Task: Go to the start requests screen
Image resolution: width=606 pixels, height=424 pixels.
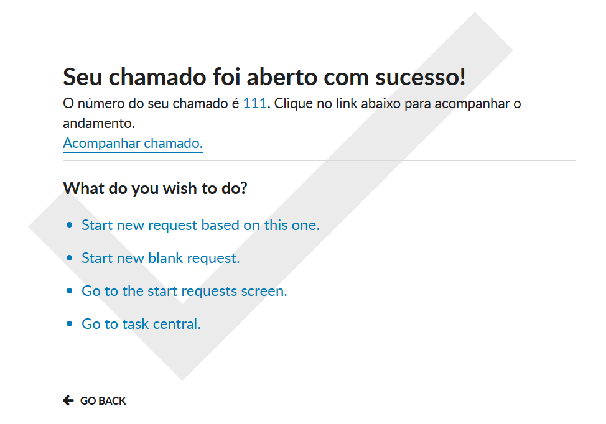Action: (184, 291)
